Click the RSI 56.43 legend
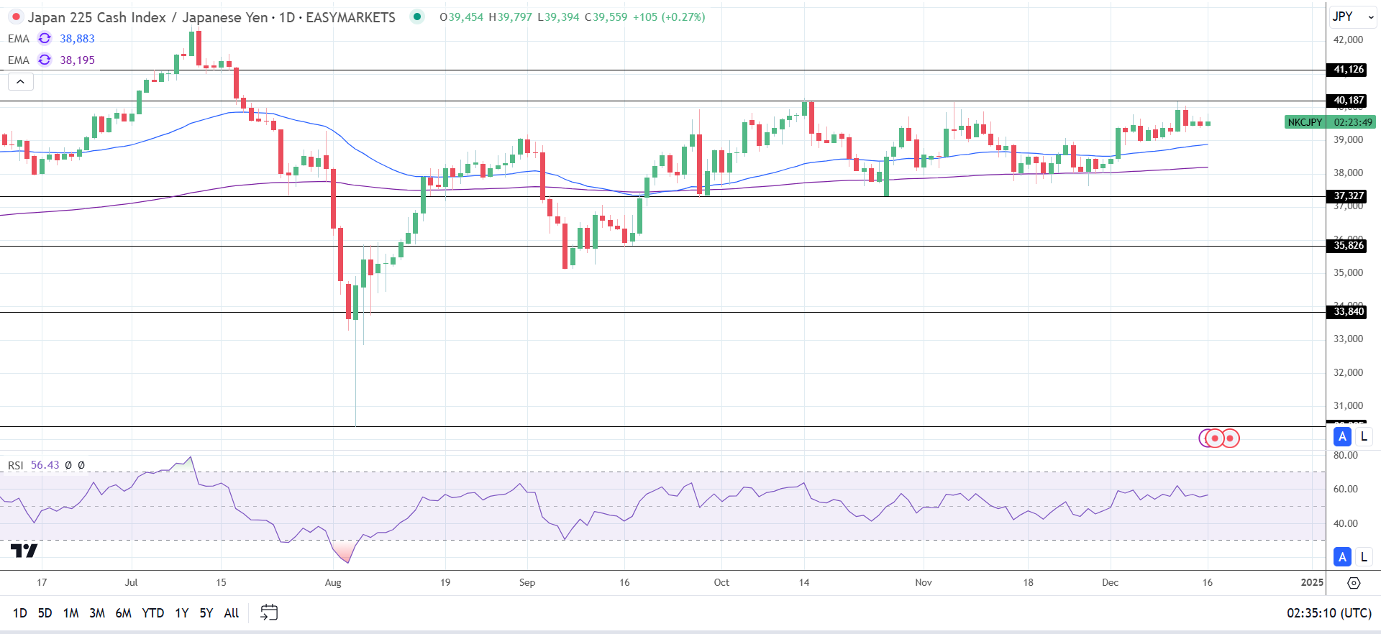The height and width of the screenshot is (634, 1381). coord(34,465)
